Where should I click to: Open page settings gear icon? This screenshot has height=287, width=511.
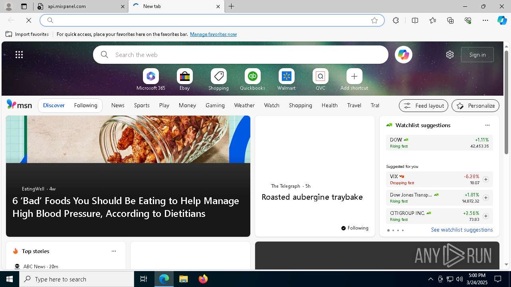(450, 55)
